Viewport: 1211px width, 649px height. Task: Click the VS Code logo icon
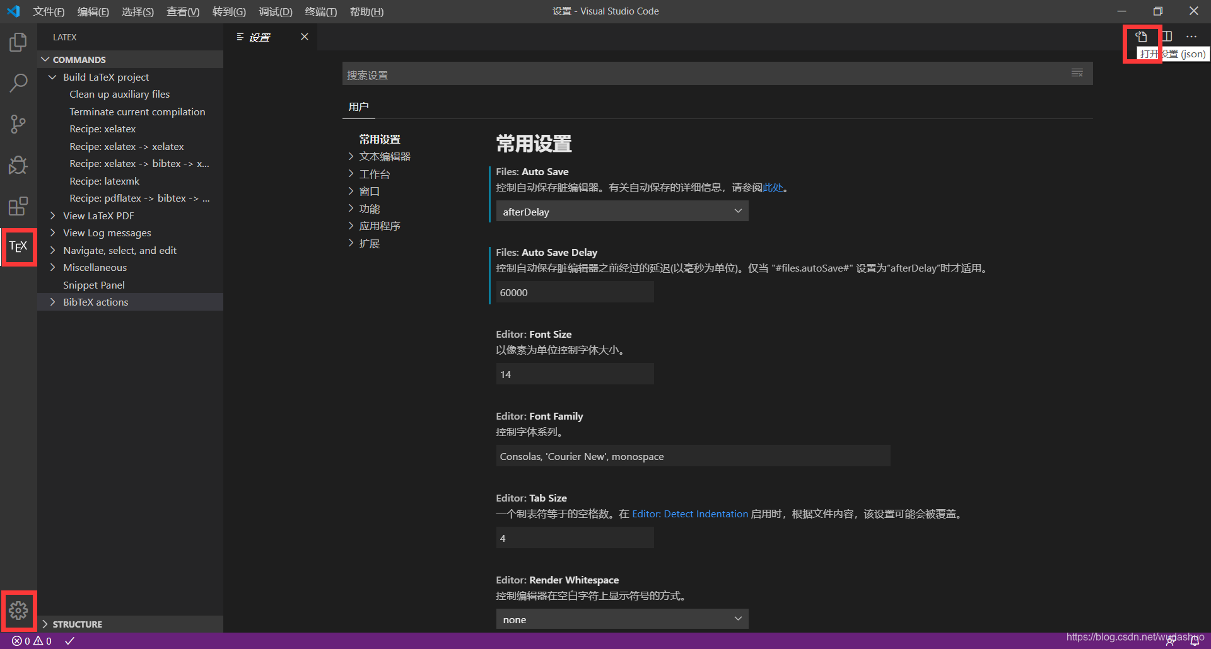coord(13,11)
